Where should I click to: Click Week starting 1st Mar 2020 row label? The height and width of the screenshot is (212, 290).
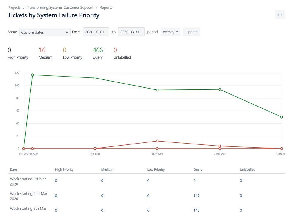point(28,181)
